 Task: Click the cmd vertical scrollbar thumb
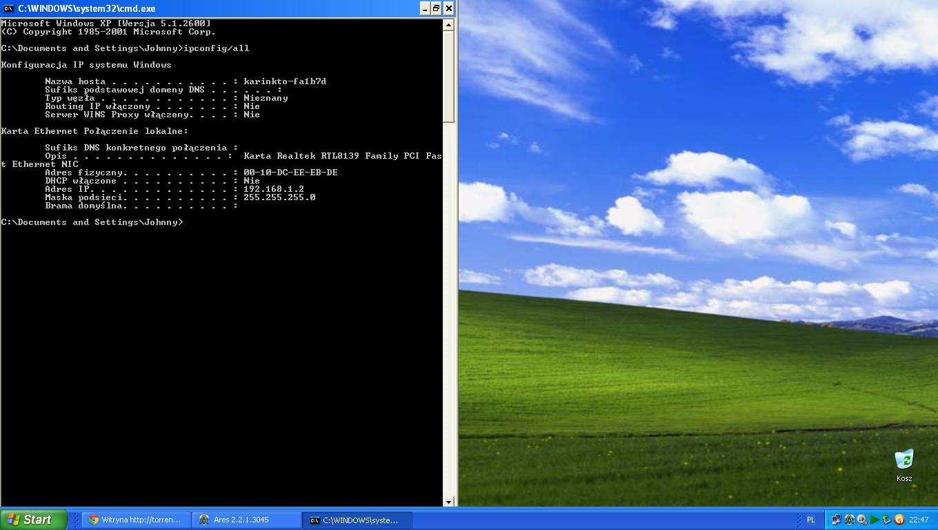(448, 77)
